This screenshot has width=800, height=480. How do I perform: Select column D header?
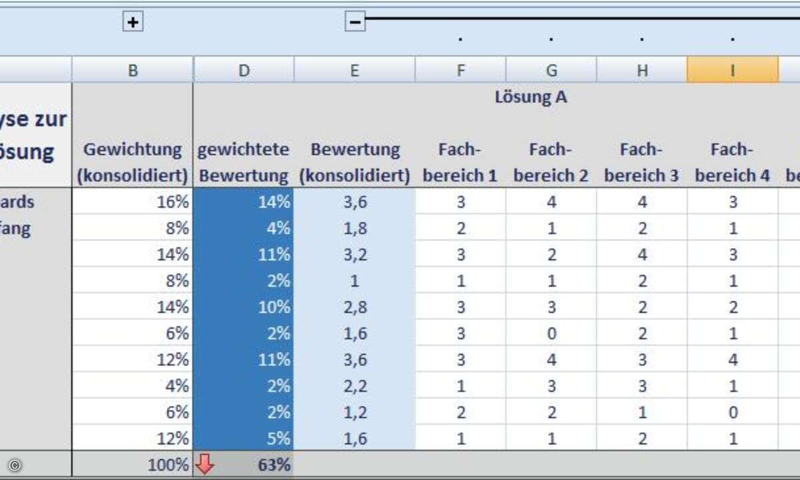[244, 69]
